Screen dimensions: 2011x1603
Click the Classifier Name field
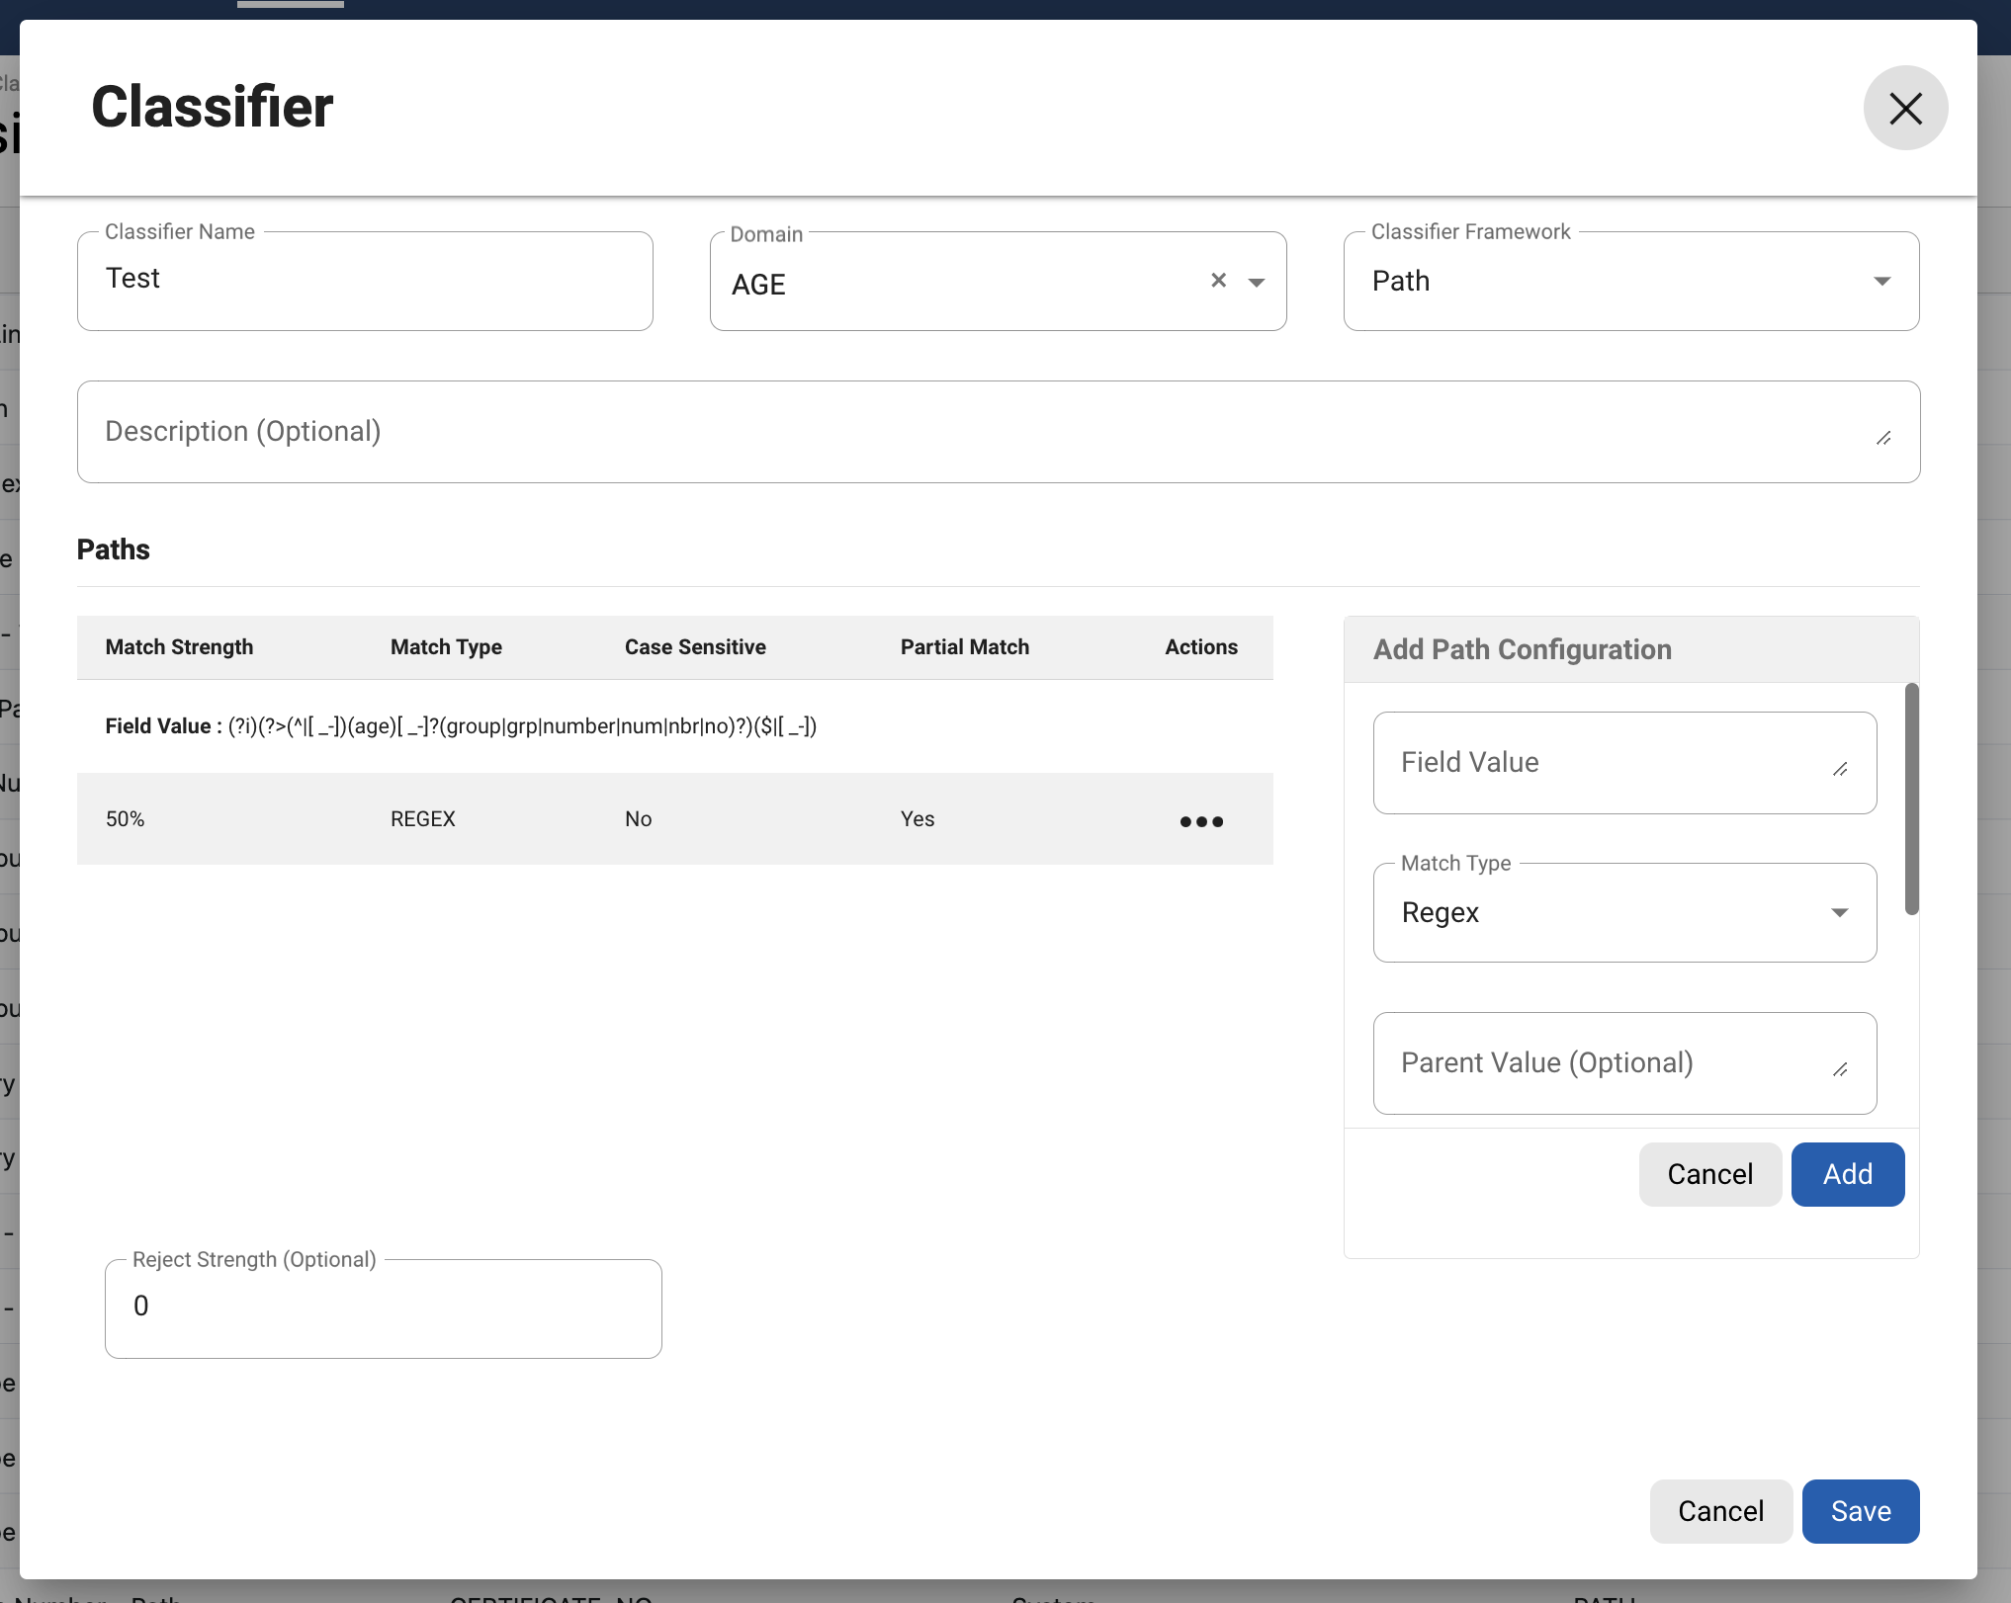[x=365, y=281]
